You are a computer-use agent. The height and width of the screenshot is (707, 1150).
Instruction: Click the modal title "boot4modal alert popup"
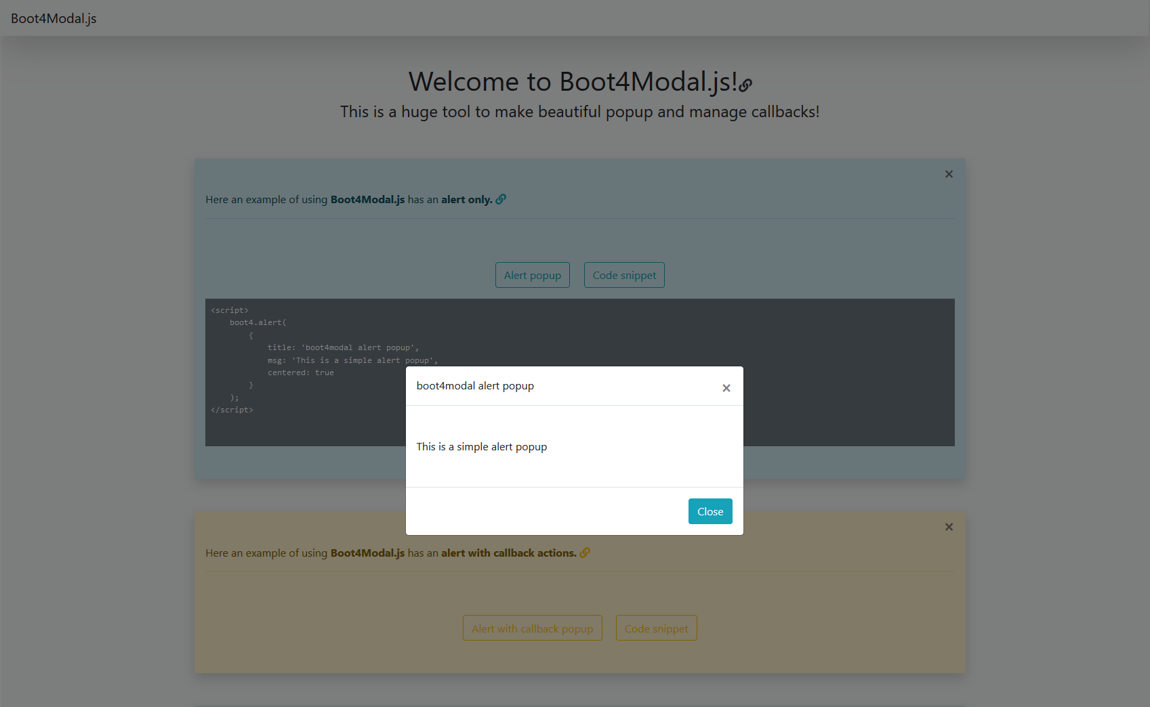click(475, 385)
